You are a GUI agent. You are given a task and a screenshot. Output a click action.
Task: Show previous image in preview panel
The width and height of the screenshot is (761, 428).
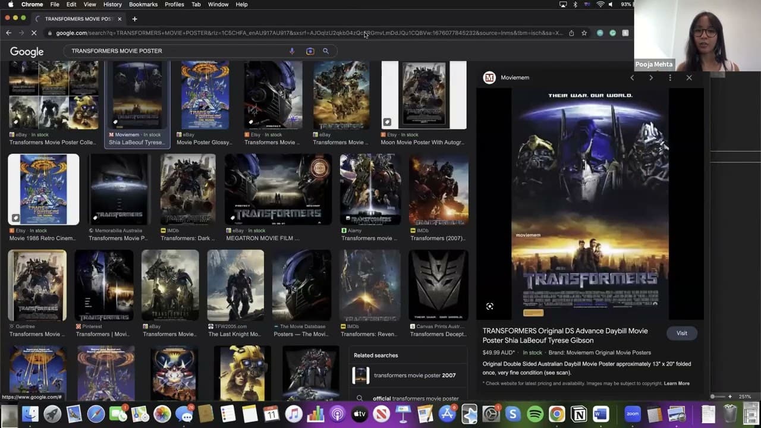click(632, 78)
